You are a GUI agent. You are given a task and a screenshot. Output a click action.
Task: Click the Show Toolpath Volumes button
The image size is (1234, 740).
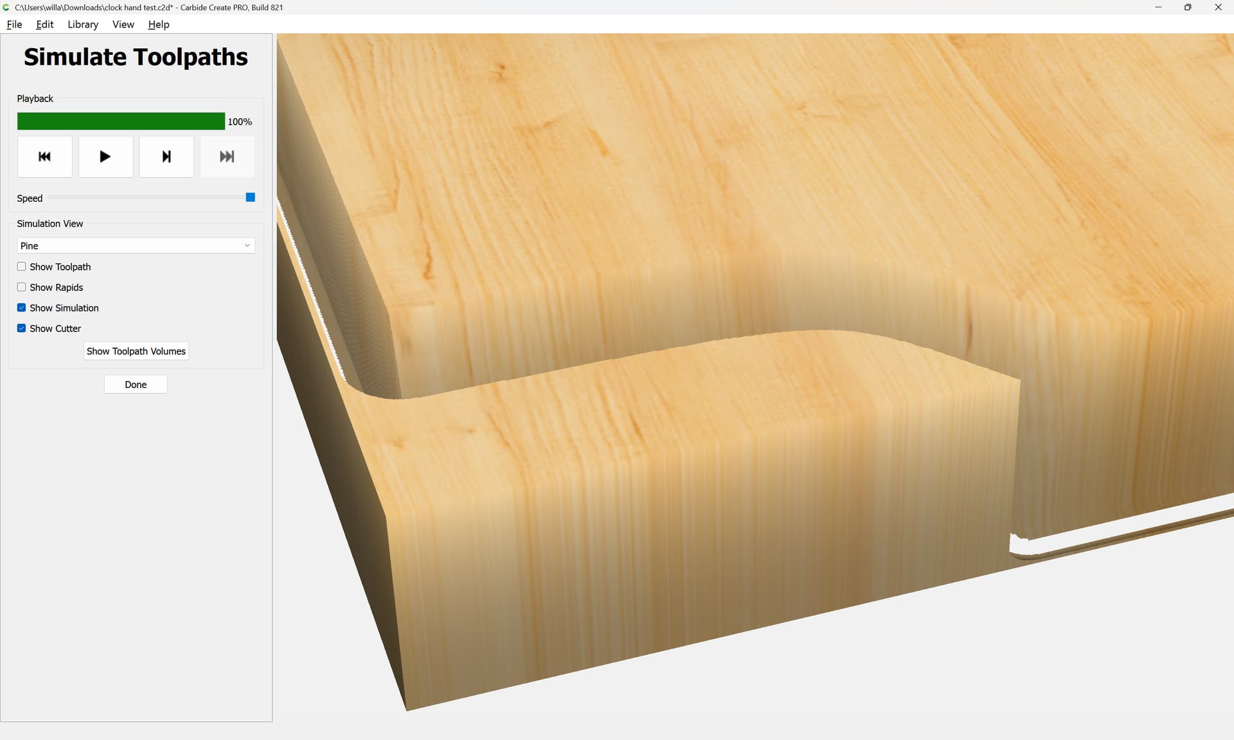coord(136,351)
